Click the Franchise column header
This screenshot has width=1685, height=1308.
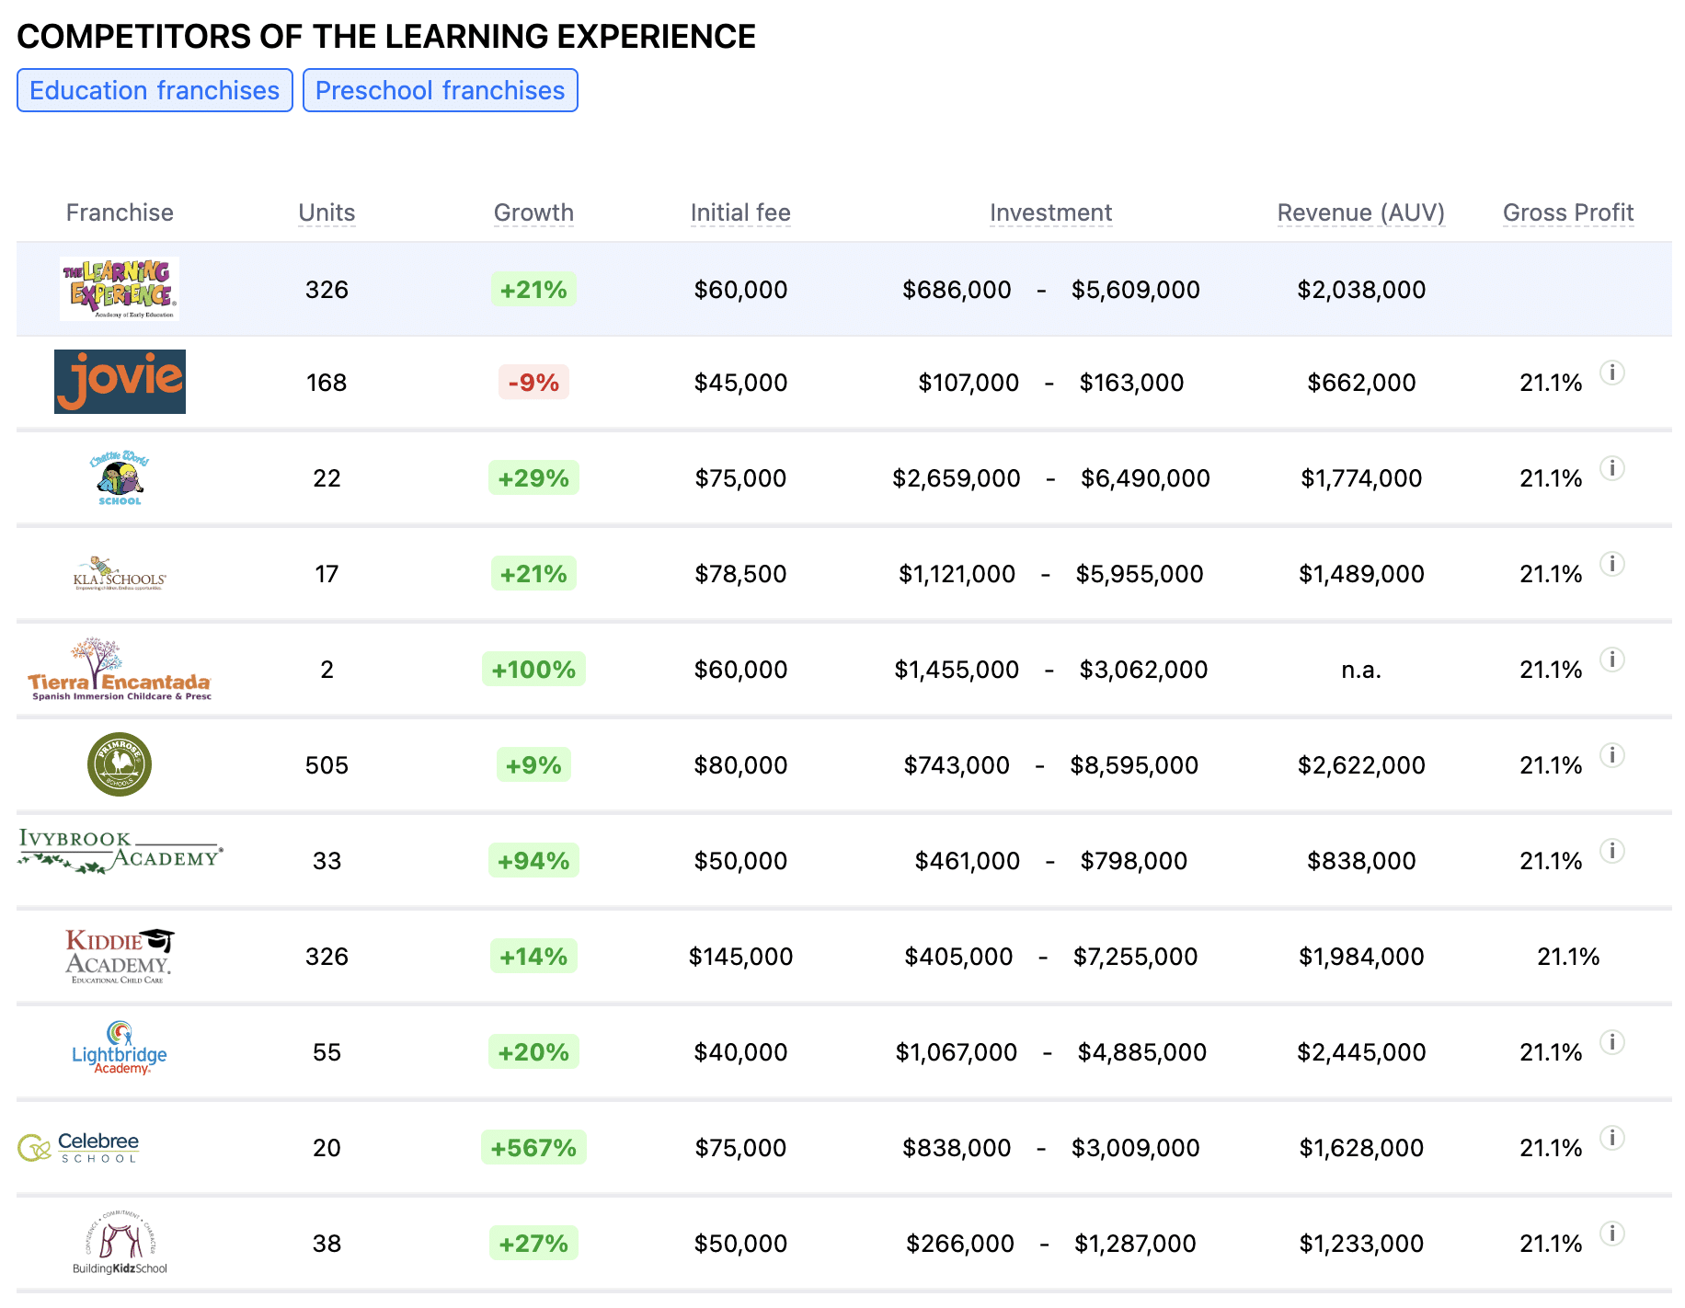coord(120,212)
